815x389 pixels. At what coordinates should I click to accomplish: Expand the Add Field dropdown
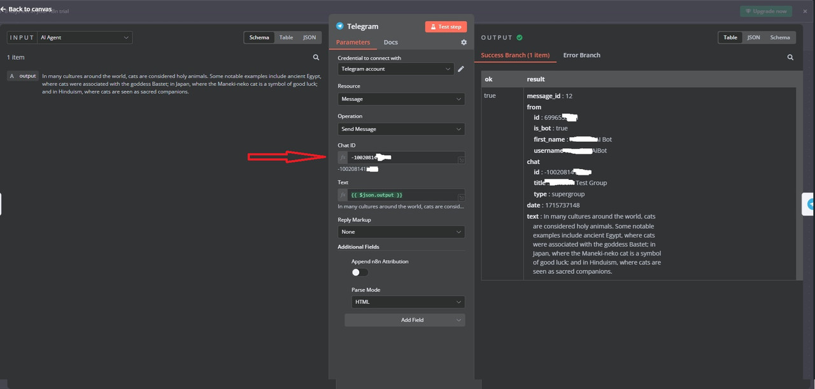[x=405, y=320]
